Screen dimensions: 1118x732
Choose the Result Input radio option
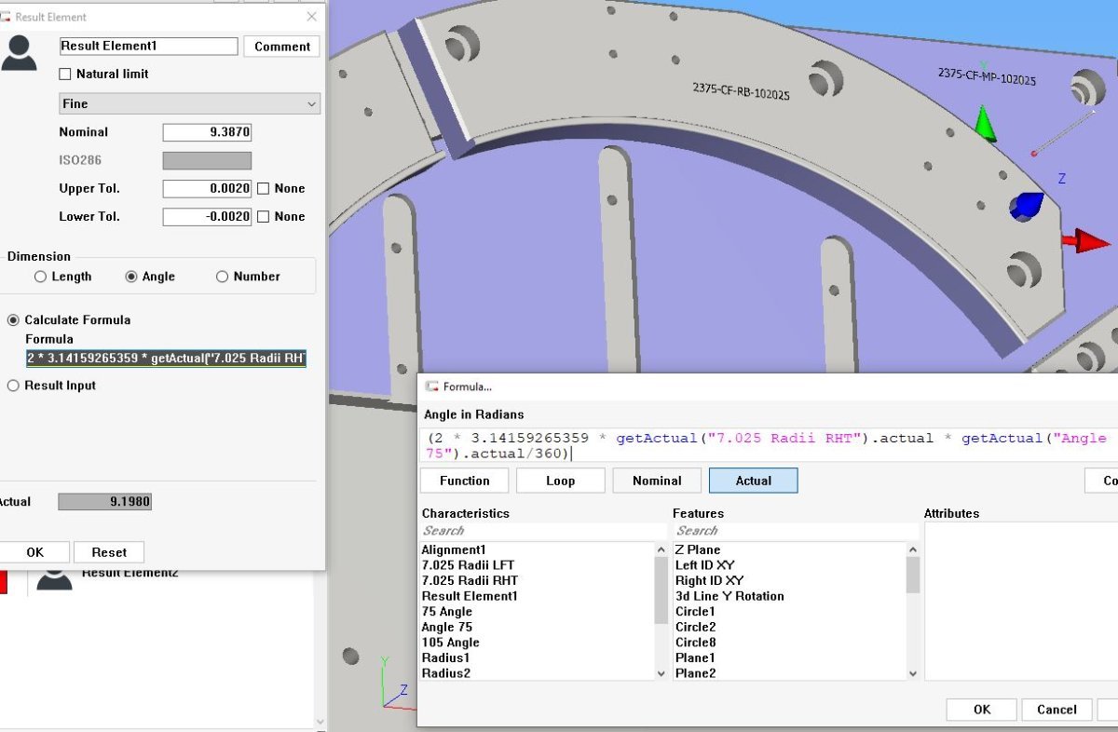[x=13, y=386]
